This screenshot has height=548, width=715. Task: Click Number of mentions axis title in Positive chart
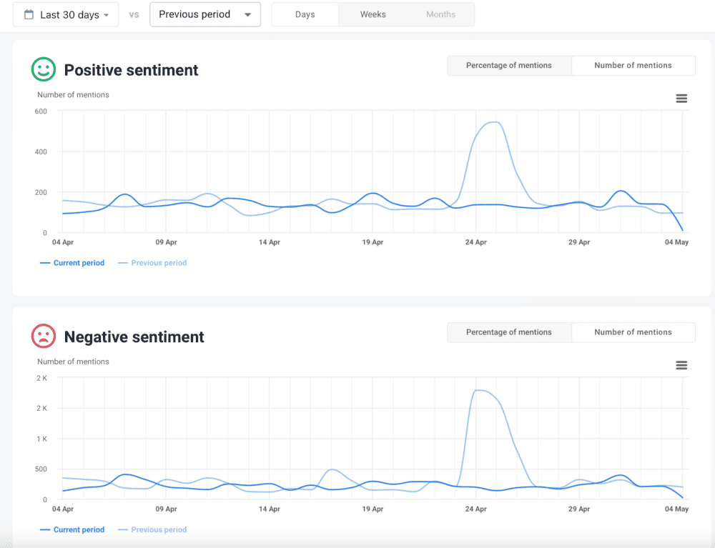coord(73,95)
